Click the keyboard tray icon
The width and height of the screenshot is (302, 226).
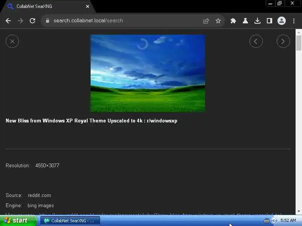pos(267,221)
